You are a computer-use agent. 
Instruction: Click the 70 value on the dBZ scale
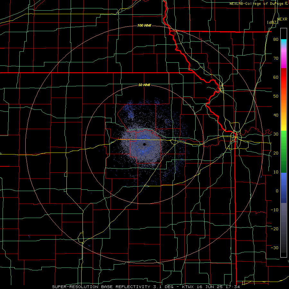(x=276, y=58)
